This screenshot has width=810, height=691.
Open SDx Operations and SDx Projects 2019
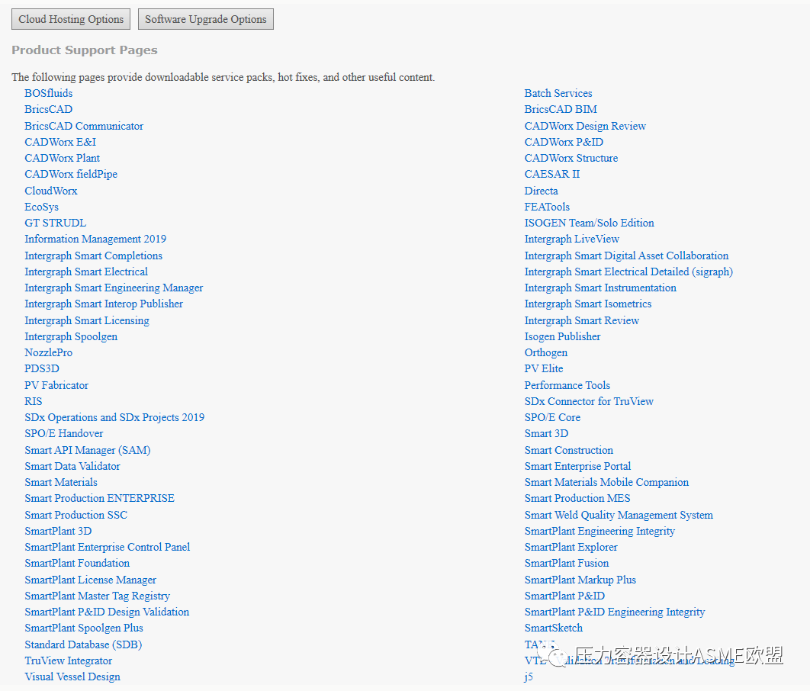coord(114,417)
